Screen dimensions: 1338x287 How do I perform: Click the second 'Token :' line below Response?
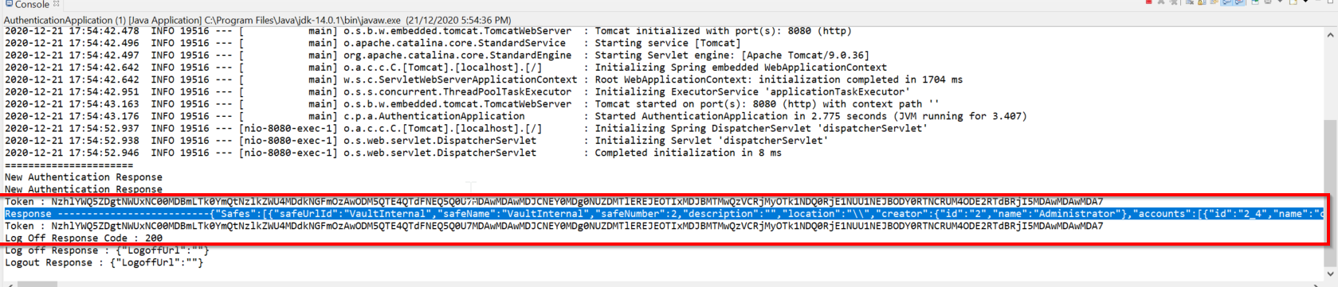pyautogui.click(x=555, y=226)
